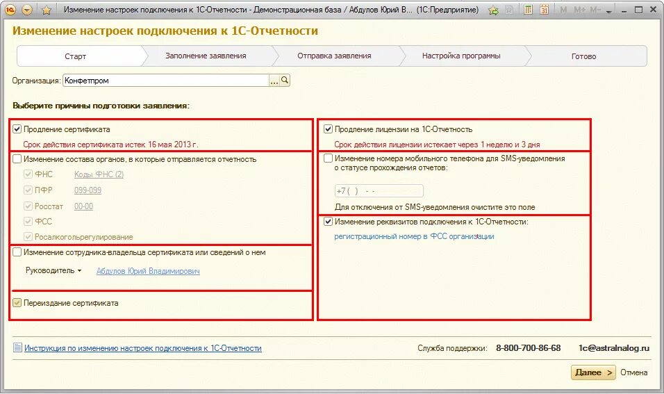The width and height of the screenshot is (664, 394).
Task: Click the 1C application logo icon
Action: tap(10, 10)
